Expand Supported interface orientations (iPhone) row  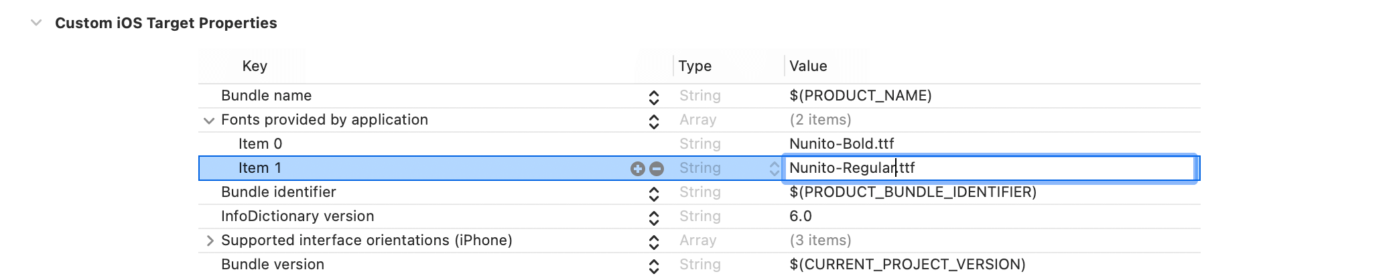tap(210, 240)
